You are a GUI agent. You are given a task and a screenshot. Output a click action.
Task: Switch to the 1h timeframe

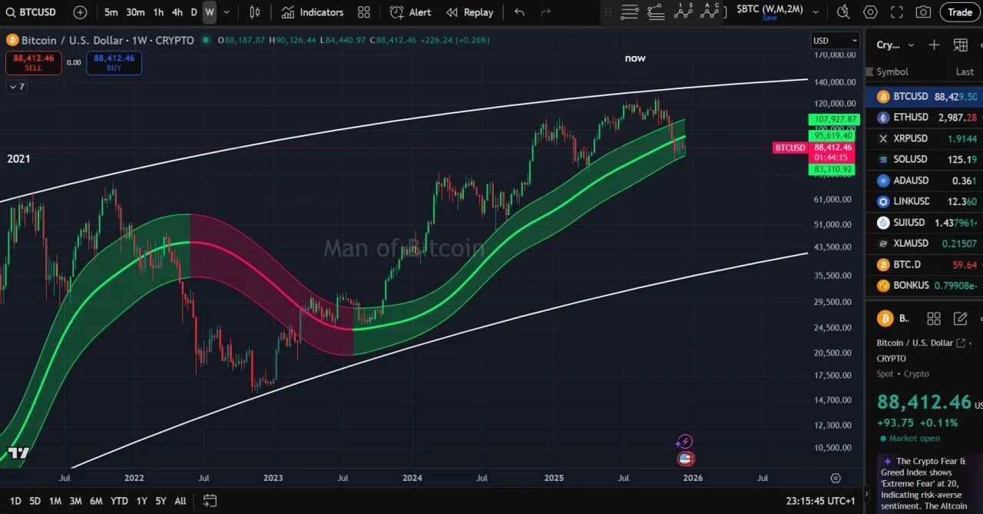coord(158,12)
